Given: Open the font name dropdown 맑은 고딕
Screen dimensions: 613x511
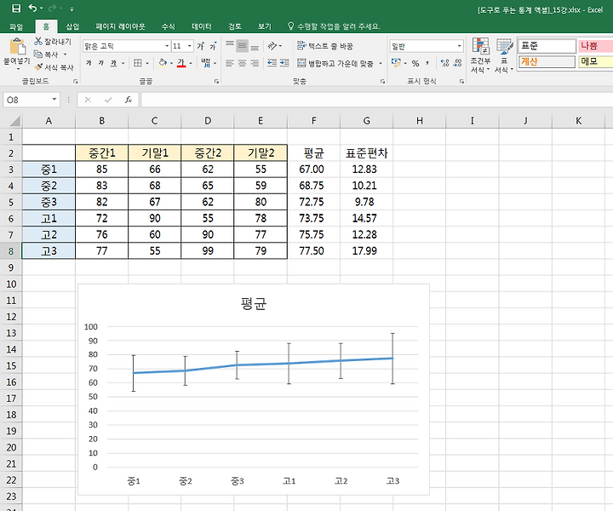Looking at the screenshot, I should 168,46.
